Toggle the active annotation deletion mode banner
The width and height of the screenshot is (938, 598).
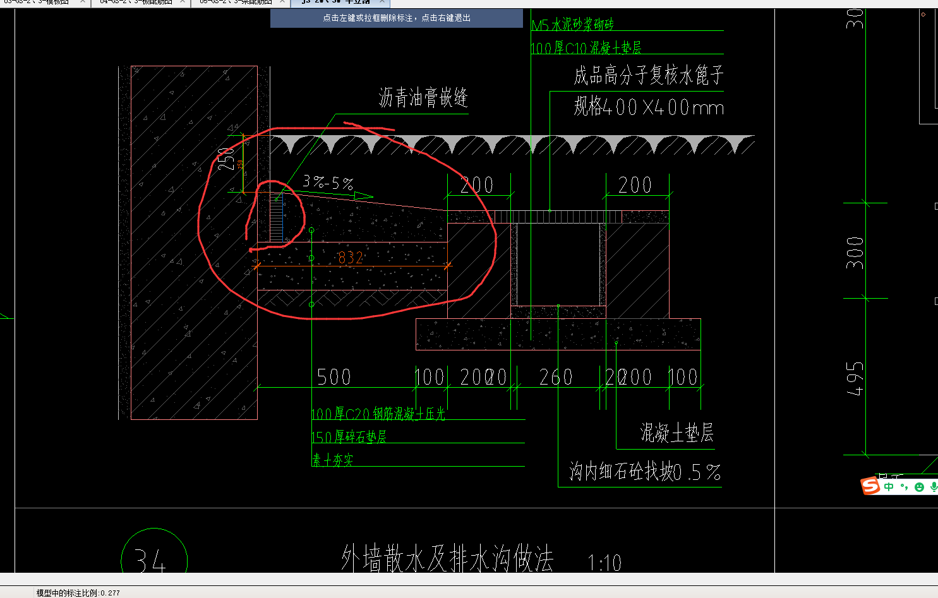(397, 18)
